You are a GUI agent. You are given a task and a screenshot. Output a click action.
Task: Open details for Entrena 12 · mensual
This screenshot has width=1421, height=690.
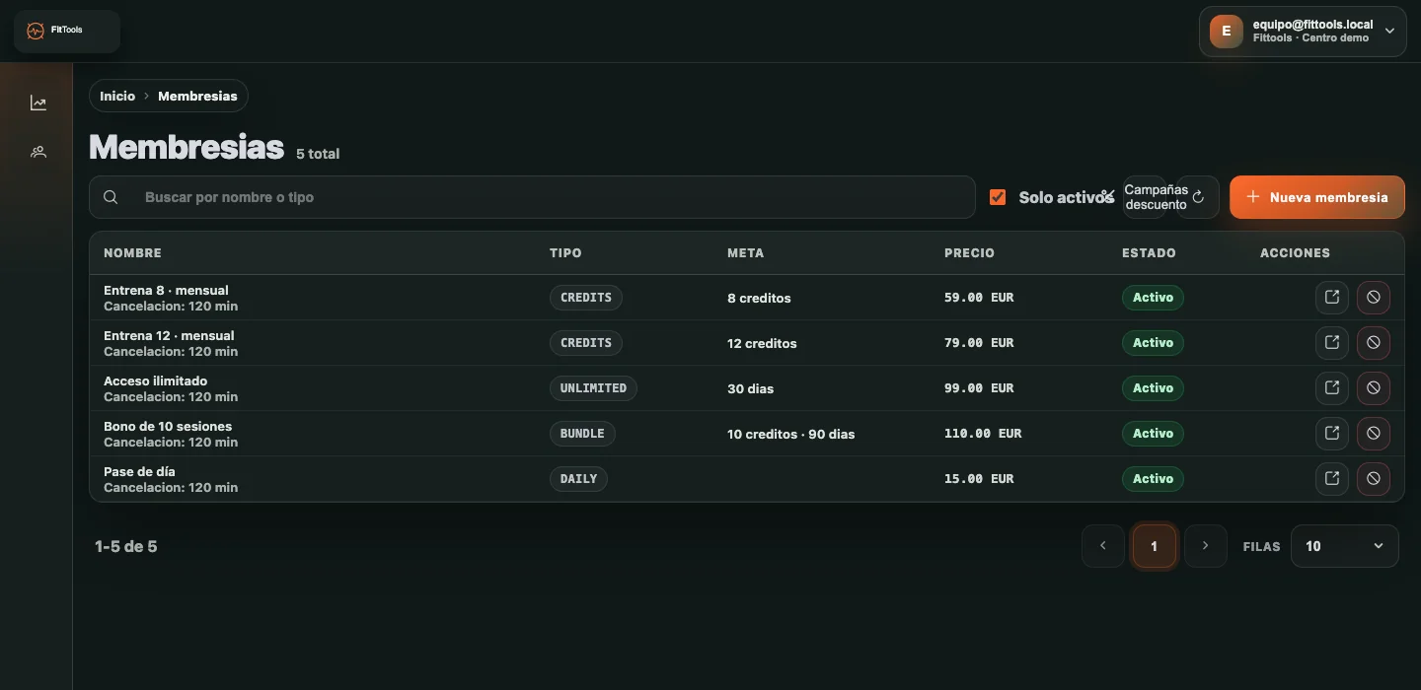point(1332,343)
